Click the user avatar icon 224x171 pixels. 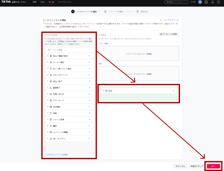click(x=200, y=2)
